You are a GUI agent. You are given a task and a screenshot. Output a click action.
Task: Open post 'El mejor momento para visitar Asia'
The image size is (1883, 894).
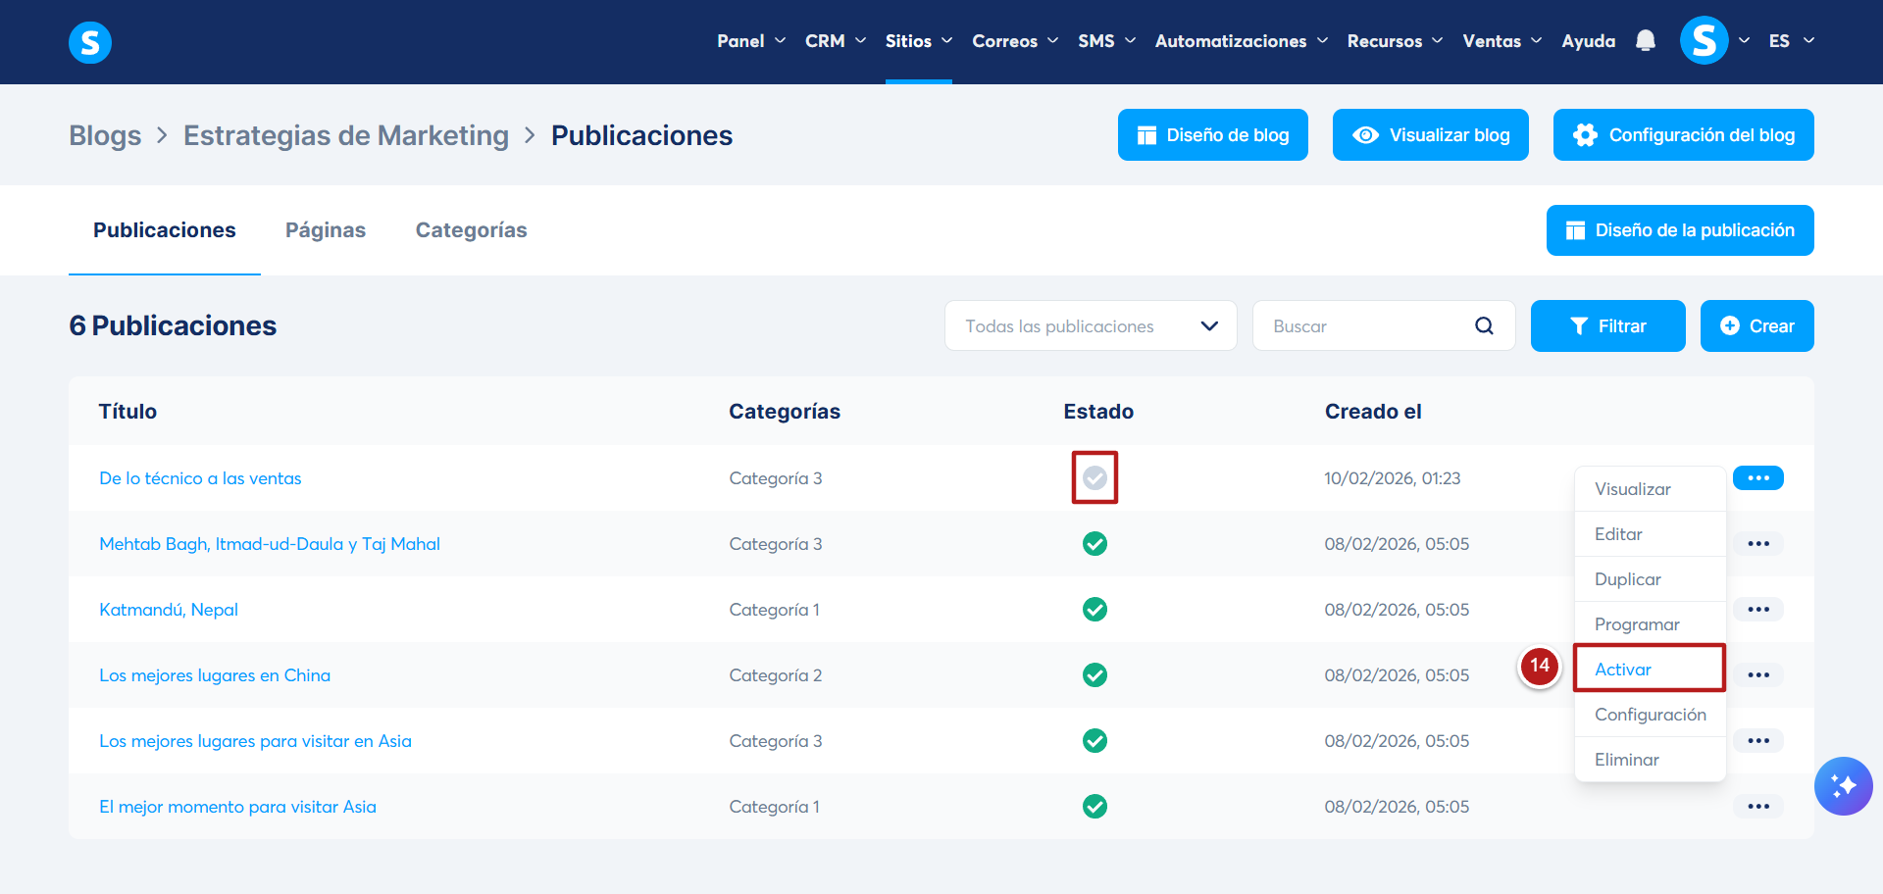pos(237,807)
